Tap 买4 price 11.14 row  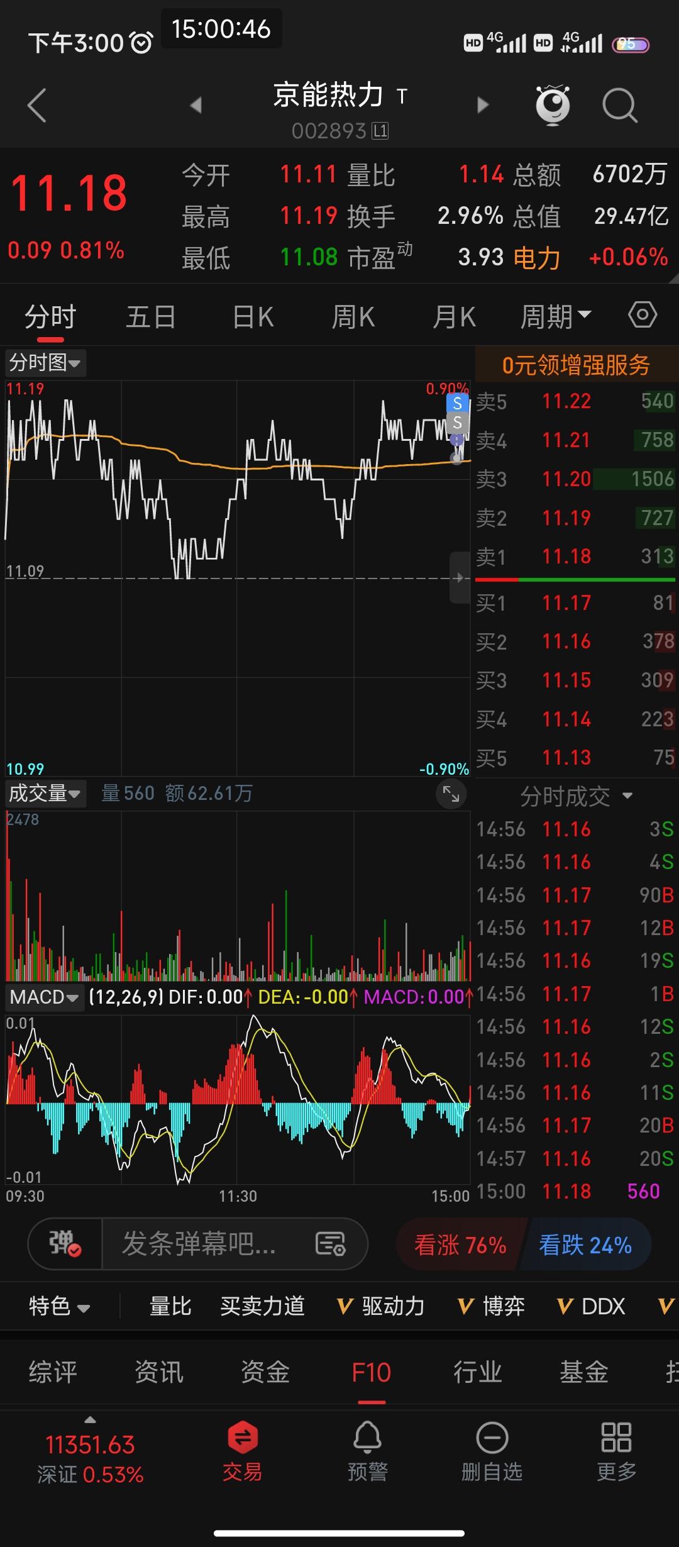pos(576,719)
